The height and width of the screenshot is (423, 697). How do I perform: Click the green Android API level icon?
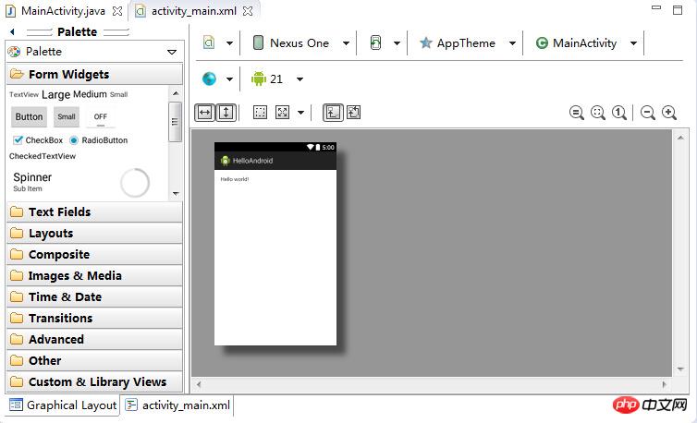[x=258, y=79]
